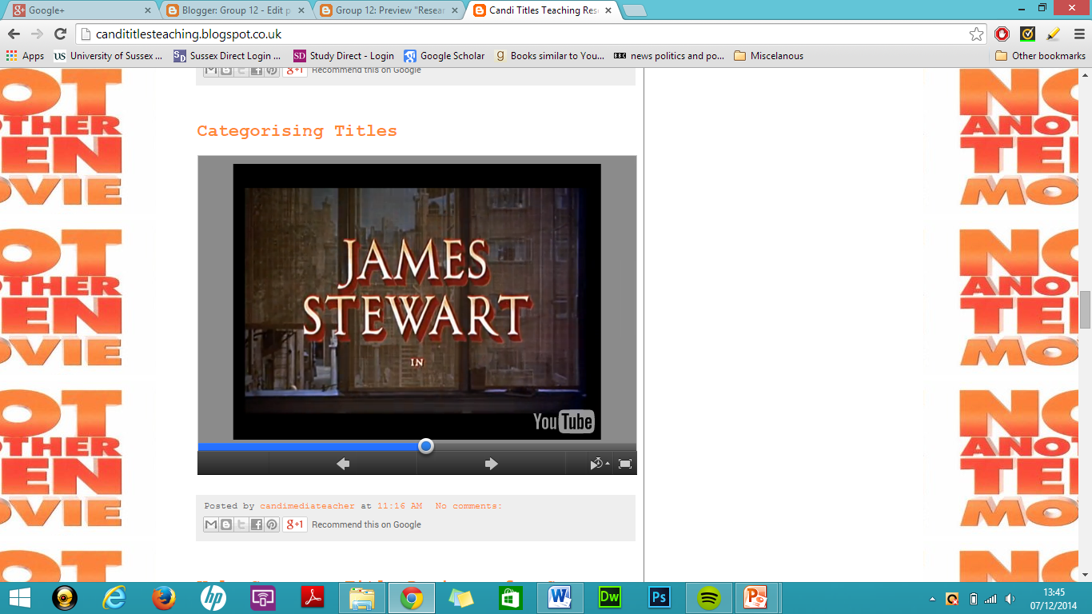Open the news politics bookmark

tap(669, 56)
